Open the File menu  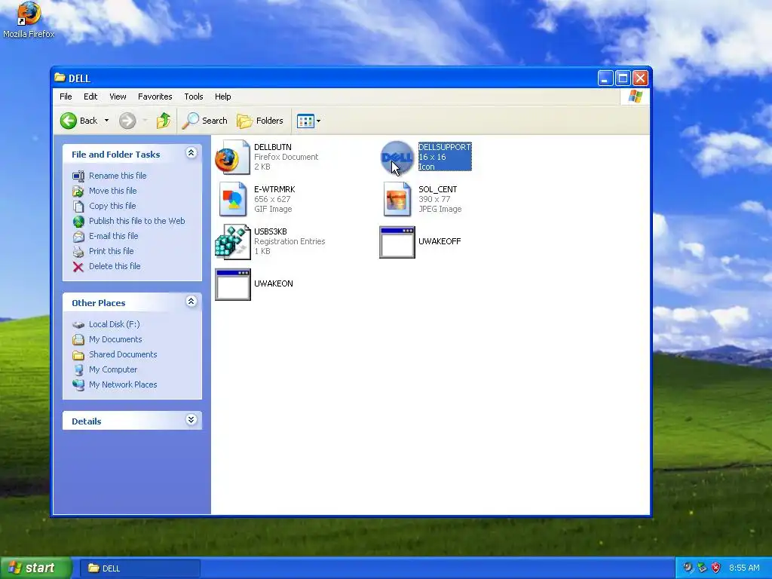click(x=66, y=96)
